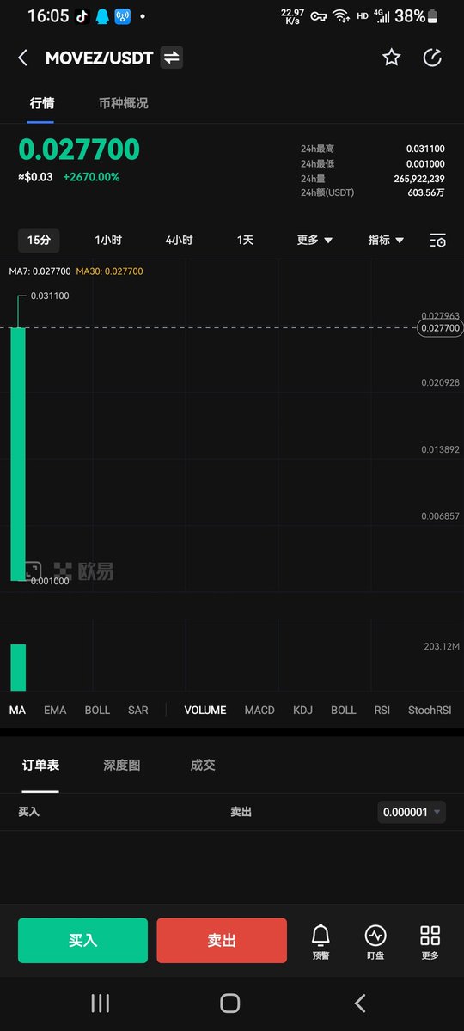Add MOVEZ/USDT to favorites with star

click(392, 58)
